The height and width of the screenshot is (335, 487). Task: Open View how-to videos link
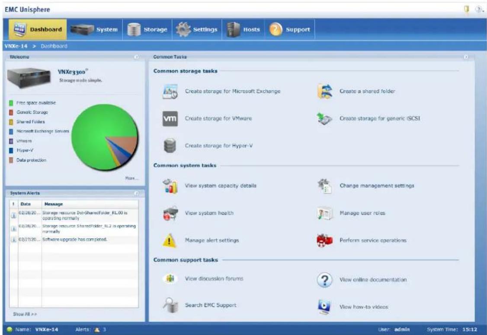pos(364,307)
